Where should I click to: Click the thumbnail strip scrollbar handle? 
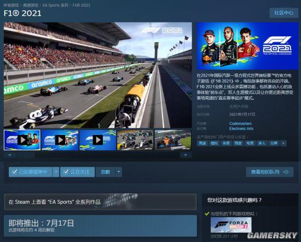(x=25, y=155)
